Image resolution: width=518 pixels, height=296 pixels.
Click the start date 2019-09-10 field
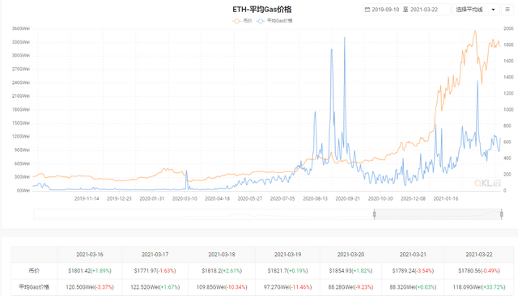[385, 10]
